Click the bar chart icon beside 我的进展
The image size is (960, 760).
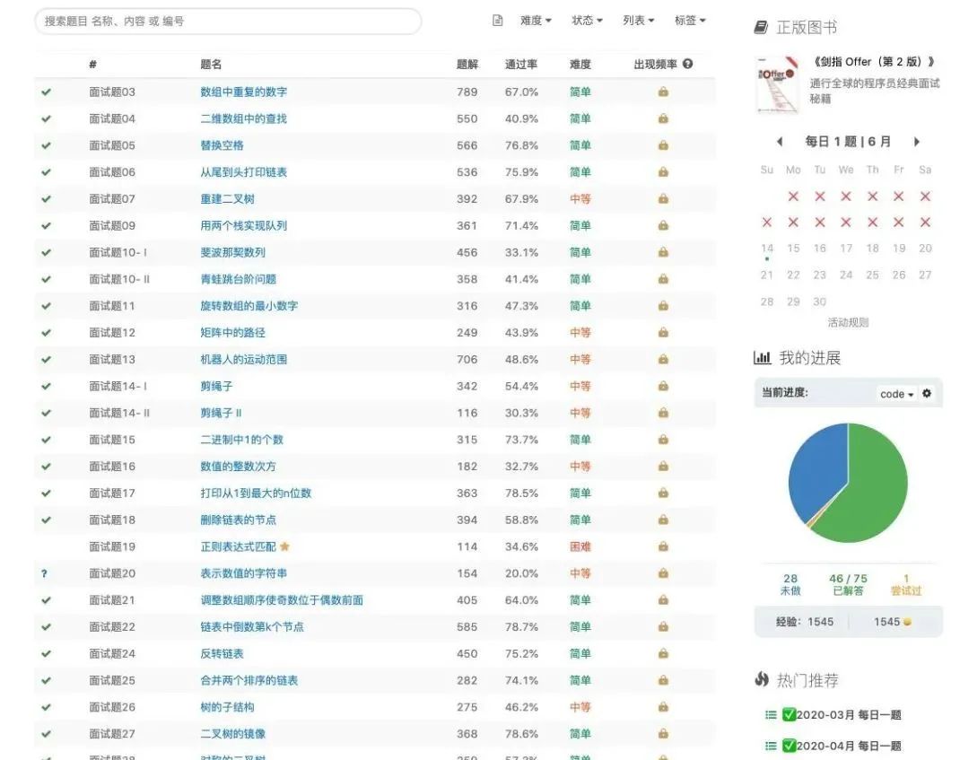[762, 358]
